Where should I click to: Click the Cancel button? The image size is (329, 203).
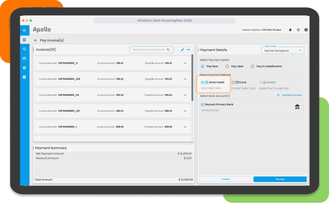(x=226, y=179)
